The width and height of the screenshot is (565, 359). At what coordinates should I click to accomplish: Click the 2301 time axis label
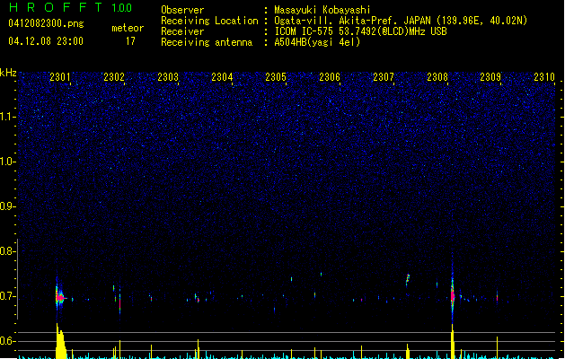point(60,77)
